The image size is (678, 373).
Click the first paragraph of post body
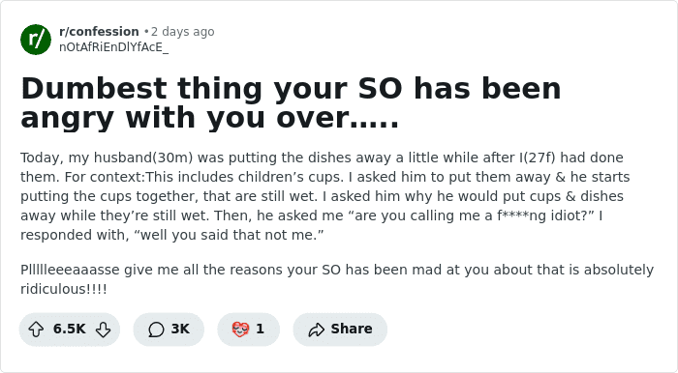(325, 196)
